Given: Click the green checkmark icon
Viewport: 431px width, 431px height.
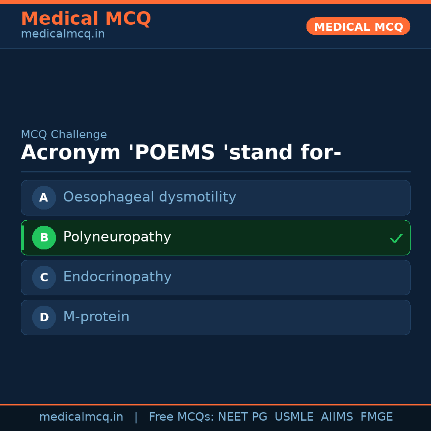Looking at the screenshot, I should tap(396, 238).
